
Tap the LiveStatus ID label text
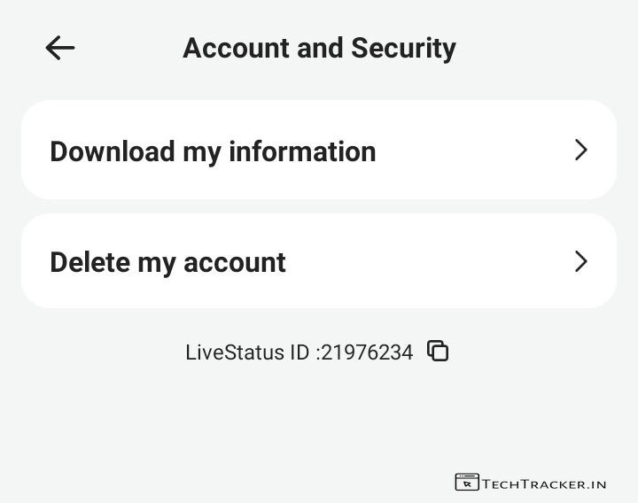248,352
